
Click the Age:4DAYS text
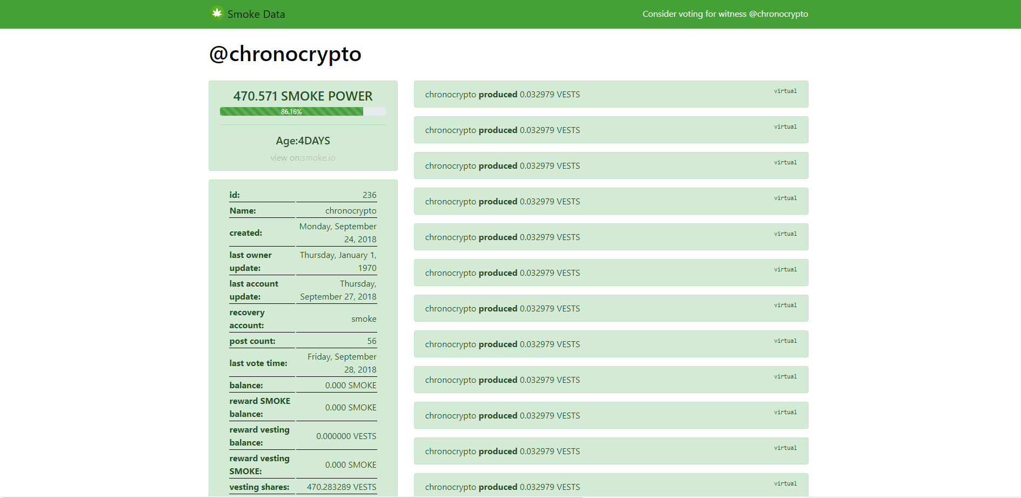point(303,141)
